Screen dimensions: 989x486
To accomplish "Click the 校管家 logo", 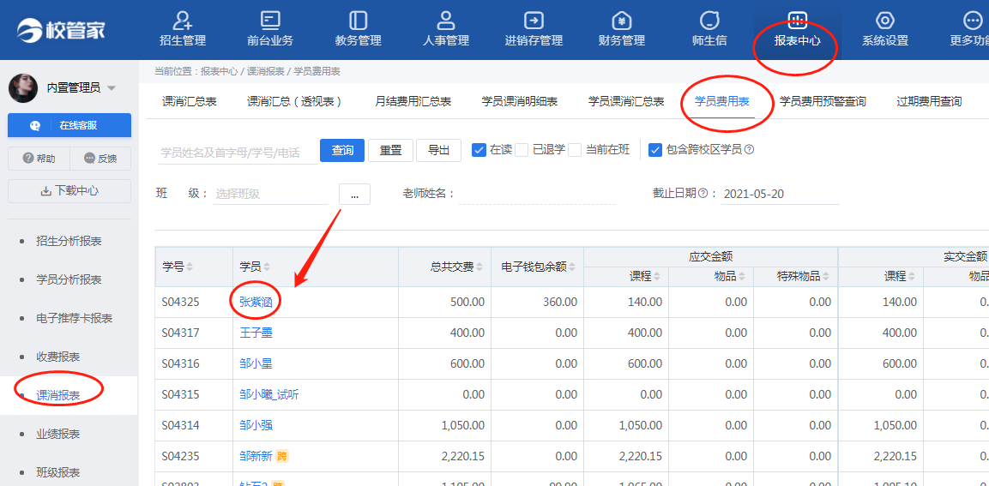I will pyautogui.click(x=61, y=30).
